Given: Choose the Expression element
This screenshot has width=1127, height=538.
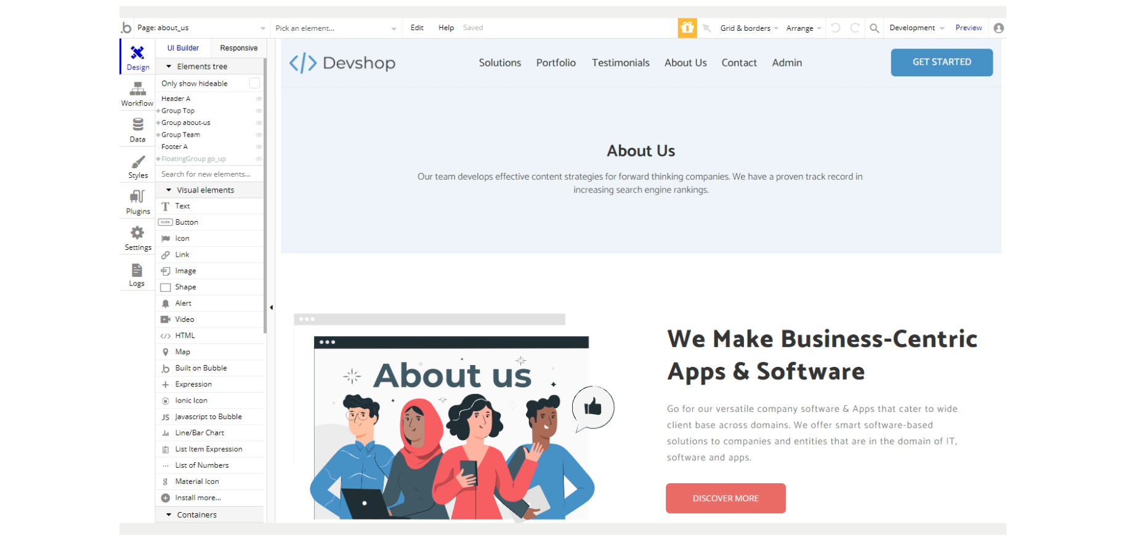Looking at the screenshot, I should (x=209, y=384).
